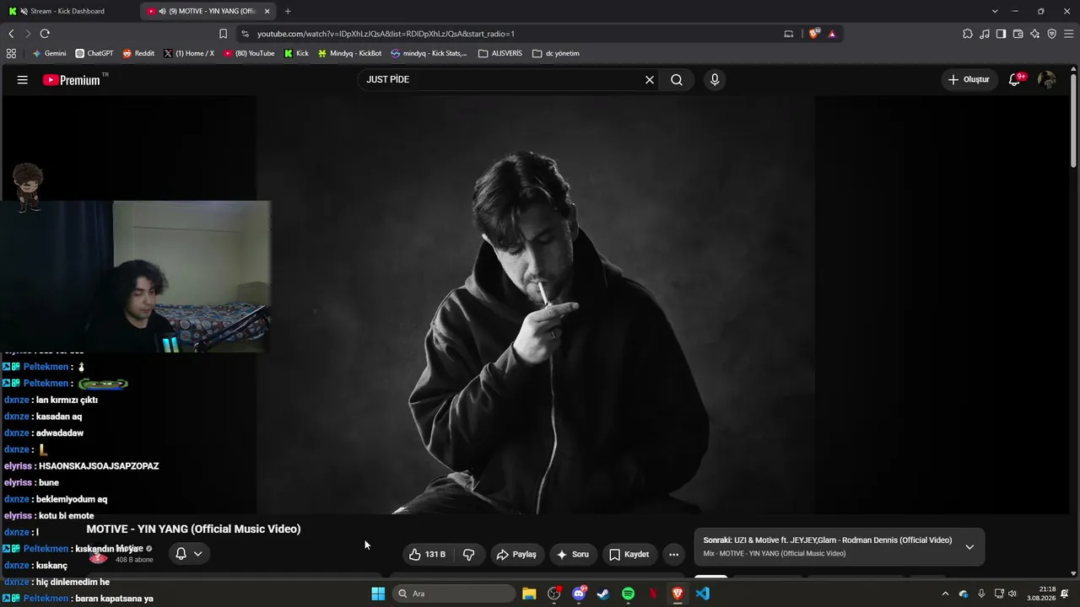
Task: Open Brave VPN shield icon
Action: pyautogui.click(x=1051, y=34)
